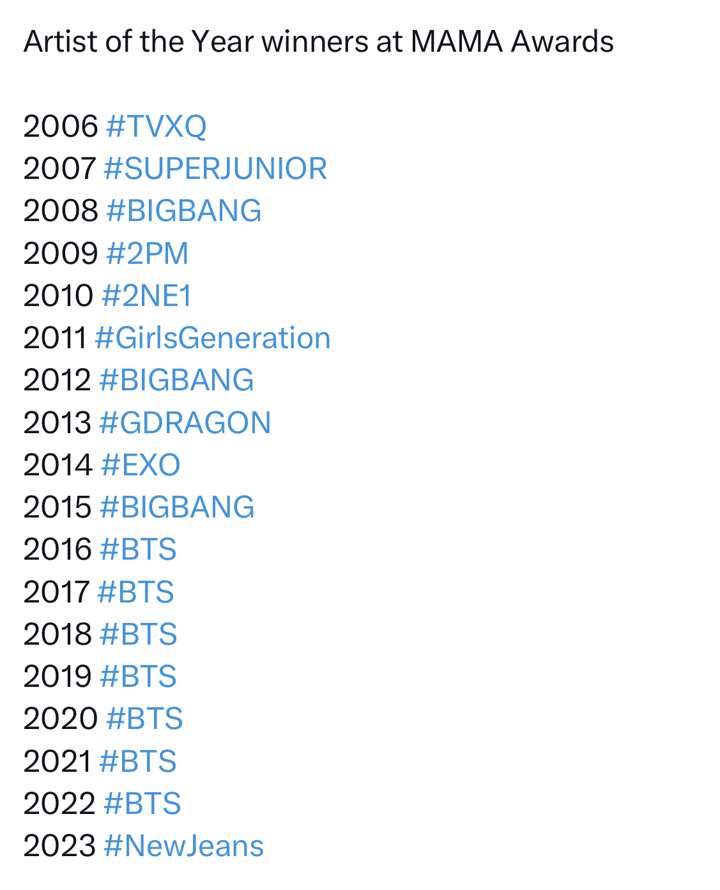Tap the 2017 #BTS hashtag
Viewport: 720px width, 890px height.
[135, 592]
